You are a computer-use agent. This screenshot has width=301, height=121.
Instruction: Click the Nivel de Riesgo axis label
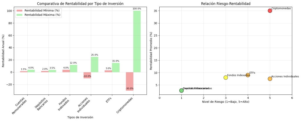[x=226, y=102]
